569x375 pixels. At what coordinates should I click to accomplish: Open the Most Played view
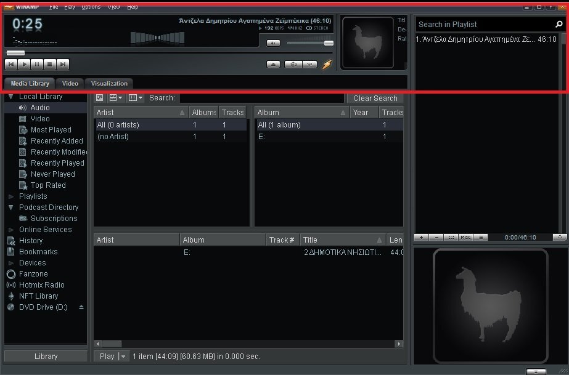(x=51, y=130)
